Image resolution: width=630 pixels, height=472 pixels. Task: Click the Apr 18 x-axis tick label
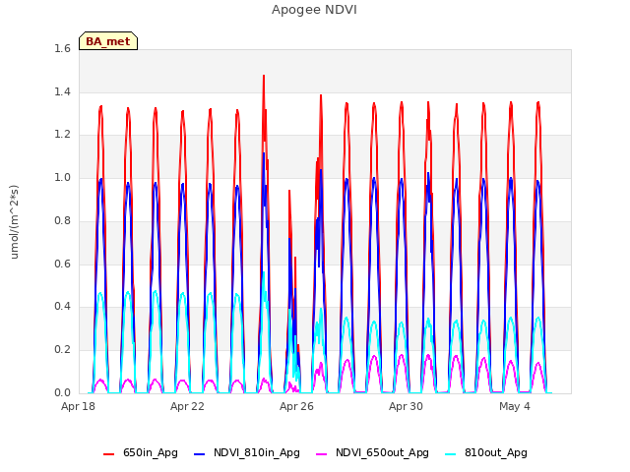[x=78, y=406]
